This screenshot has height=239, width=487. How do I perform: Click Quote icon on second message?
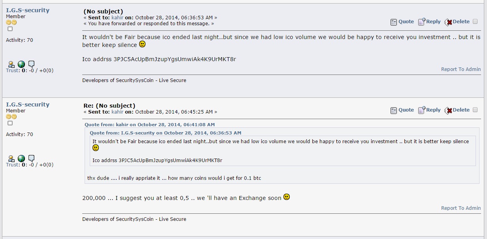pos(394,110)
